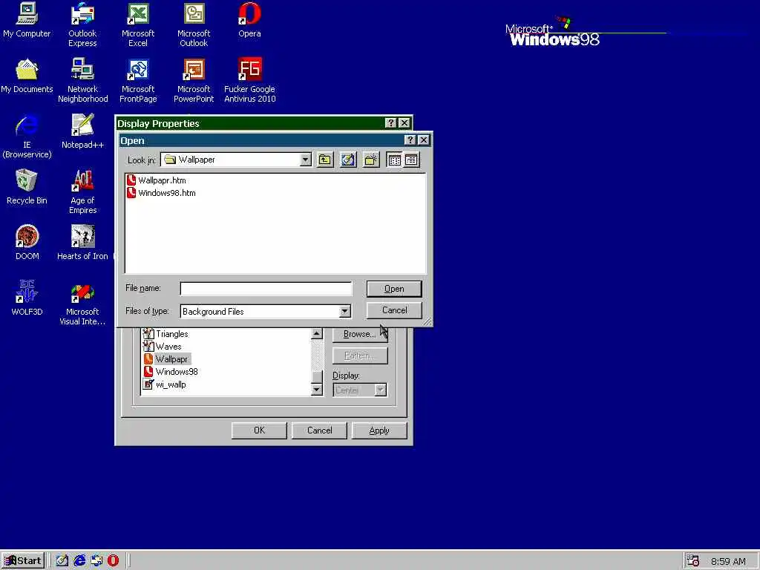Click help button in Open dialog title
The width and height of the screenshot is (760, 570).
(410, 140)
